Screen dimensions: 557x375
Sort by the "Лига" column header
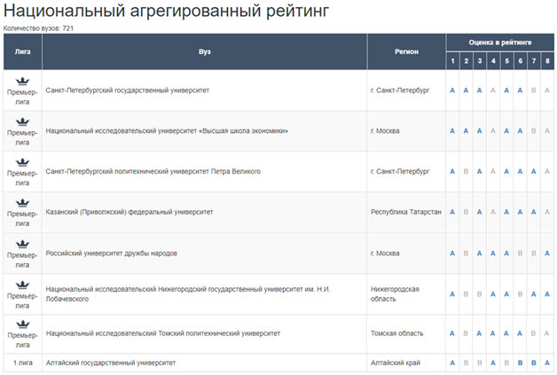[x=22, y=51]
